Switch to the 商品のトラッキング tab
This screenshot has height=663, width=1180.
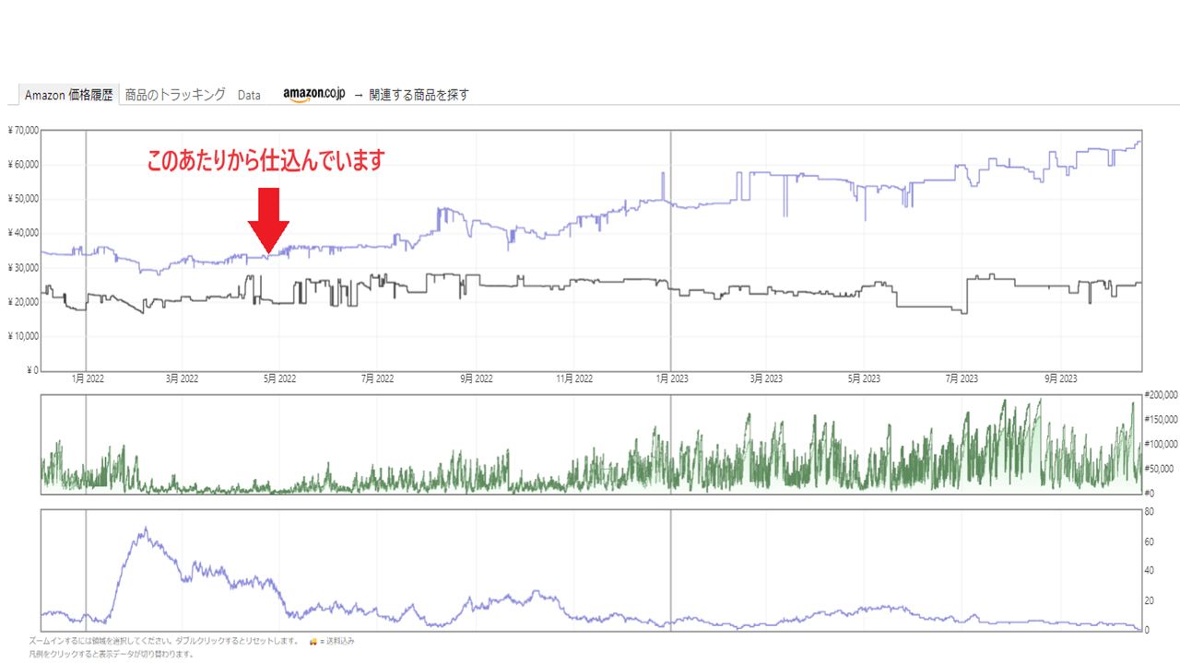(175, 95)
